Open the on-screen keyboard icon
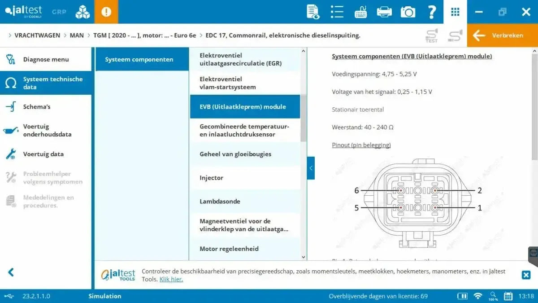 point(361,12)
